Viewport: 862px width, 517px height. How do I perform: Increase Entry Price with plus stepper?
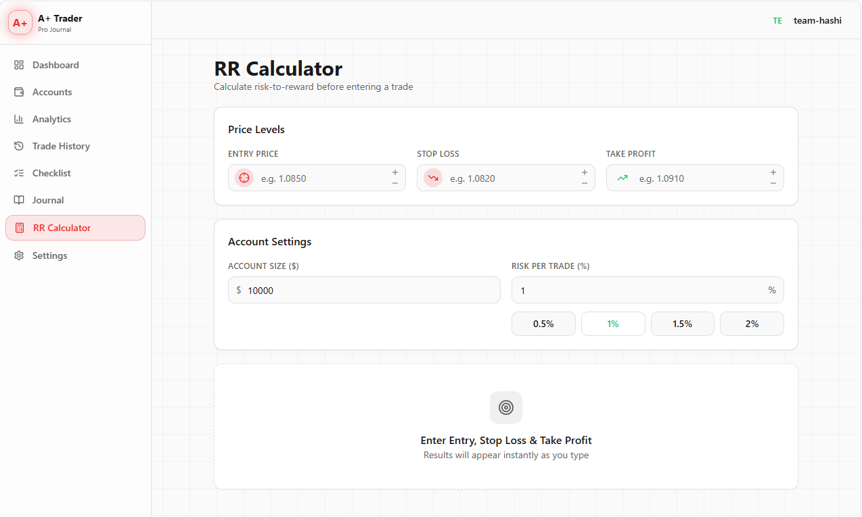pos(395,172)
